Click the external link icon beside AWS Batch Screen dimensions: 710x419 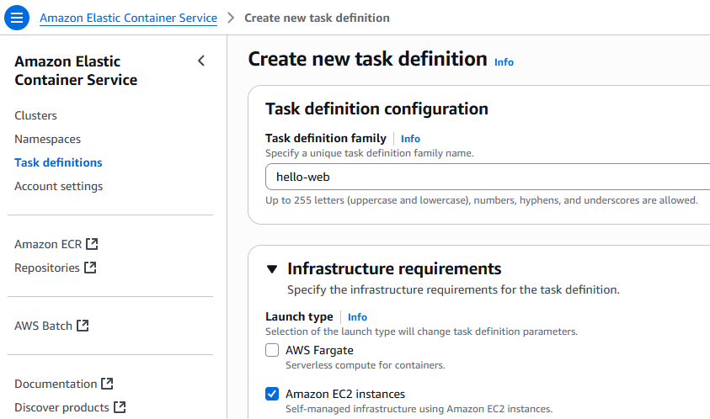[83, 326]
